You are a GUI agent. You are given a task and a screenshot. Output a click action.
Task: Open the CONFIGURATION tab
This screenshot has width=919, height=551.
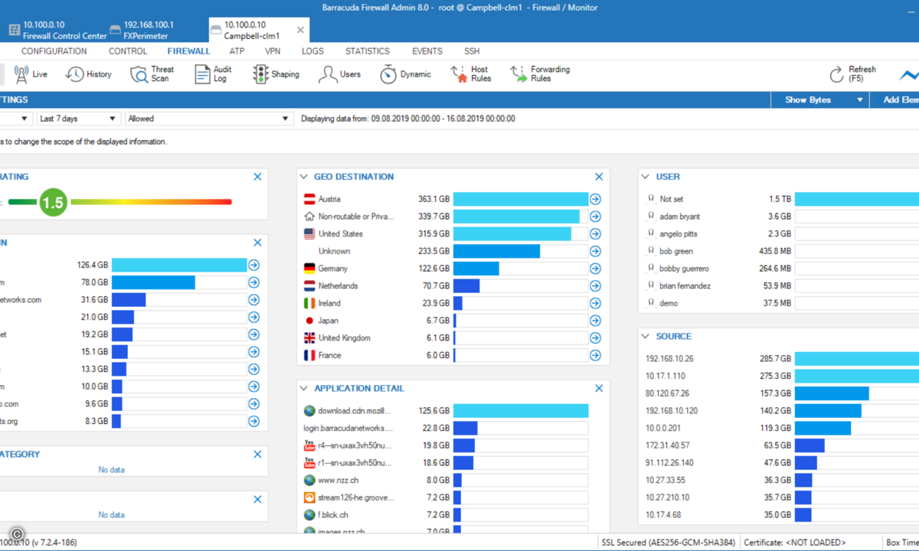pyautogui.click(x=54, y=51)
